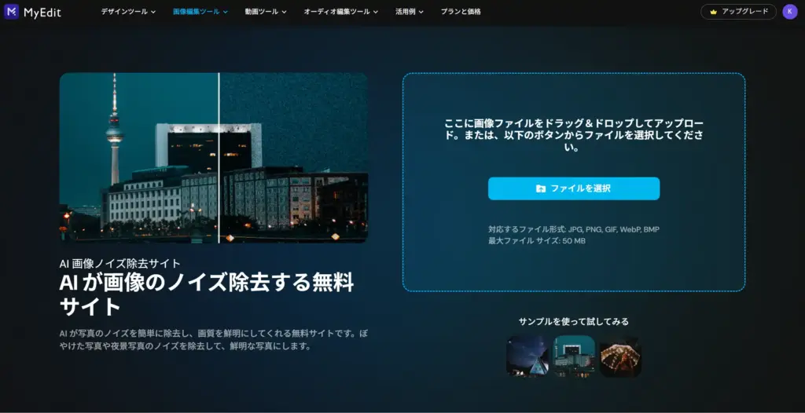Expand the オーディオ編集ツール chevron

(x=375, y=12)
